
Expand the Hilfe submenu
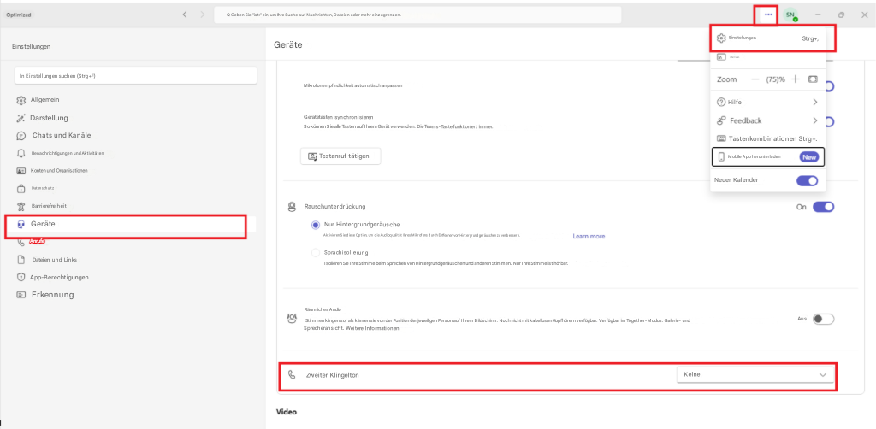click(767, 102)
